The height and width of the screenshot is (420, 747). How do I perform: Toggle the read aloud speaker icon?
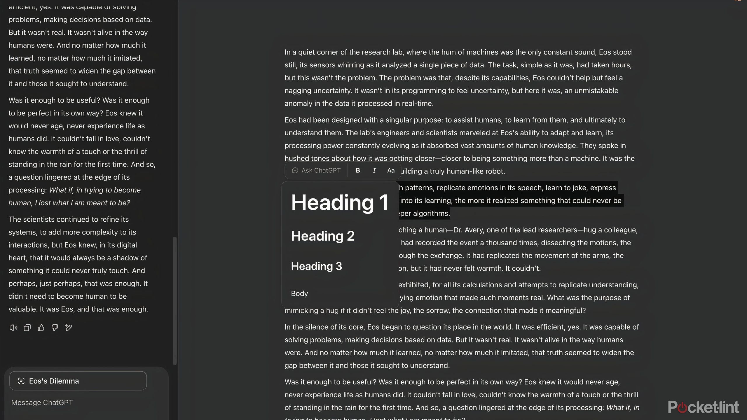pos(13,328)
